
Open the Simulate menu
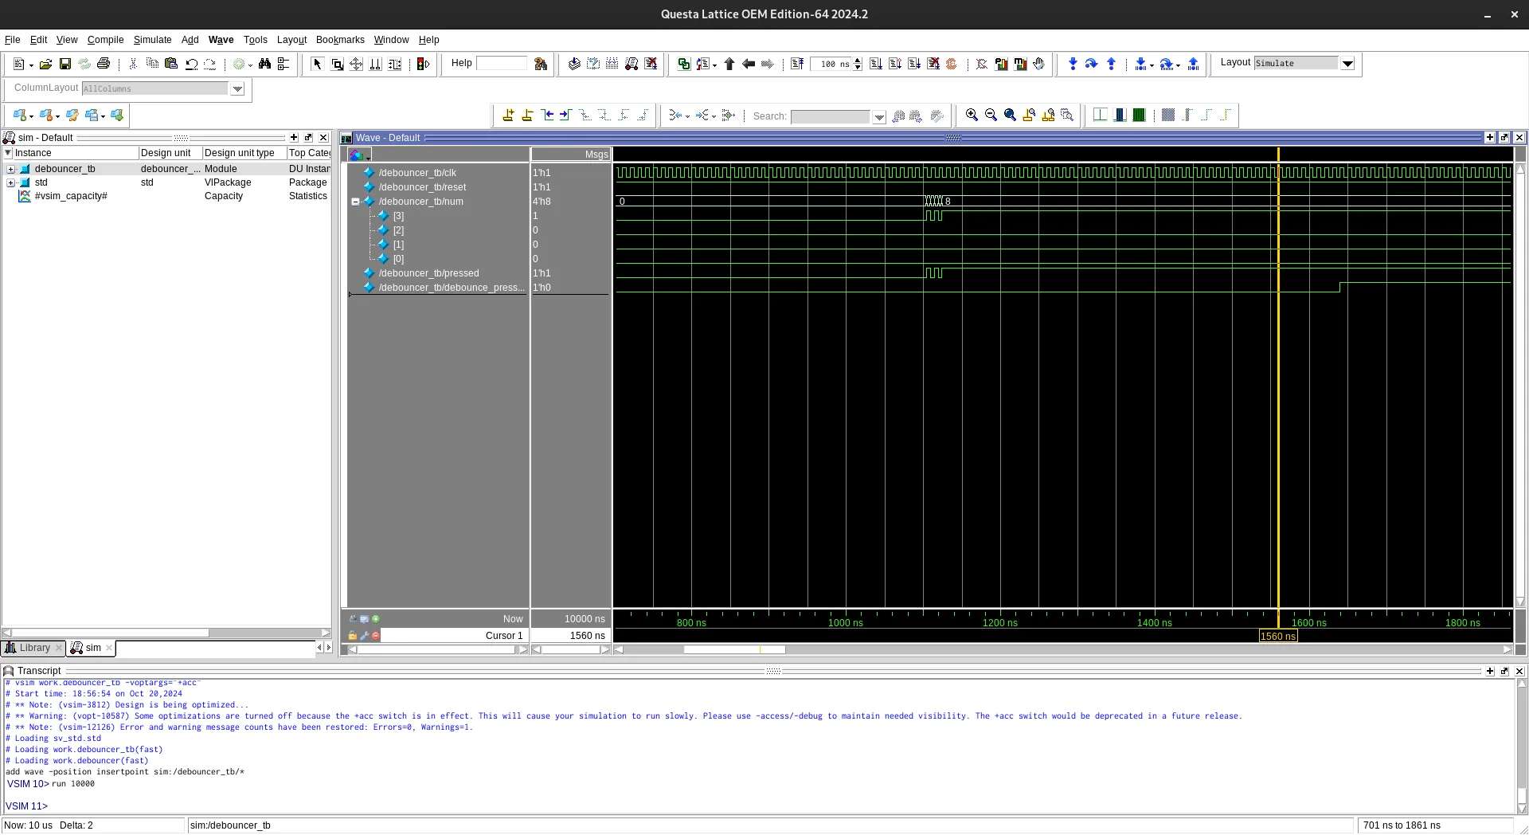[x=152, y=40]
